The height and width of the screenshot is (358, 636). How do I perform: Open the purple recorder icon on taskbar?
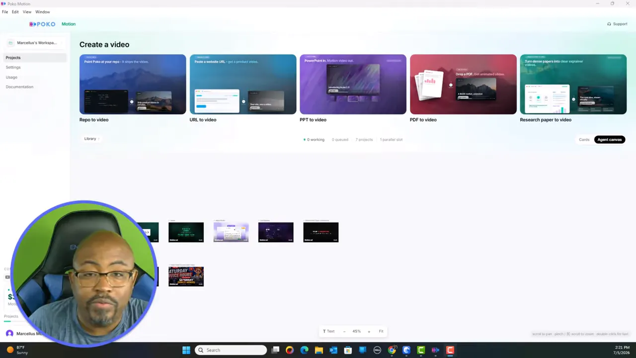tap(435, 350)
